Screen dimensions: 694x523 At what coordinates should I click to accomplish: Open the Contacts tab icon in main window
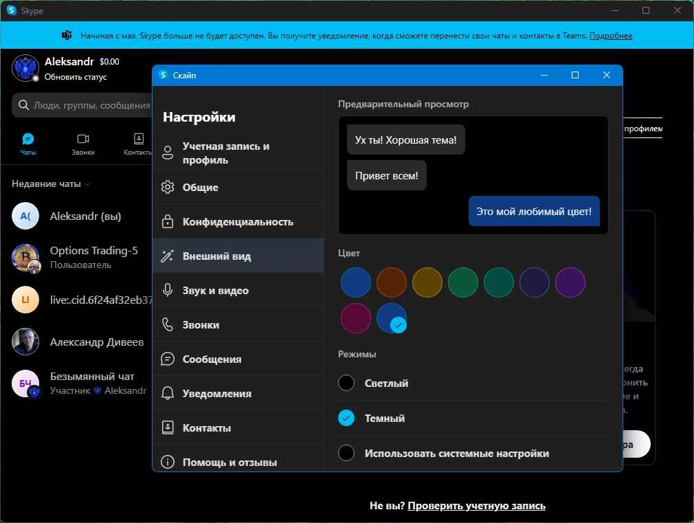coord(139,139)
